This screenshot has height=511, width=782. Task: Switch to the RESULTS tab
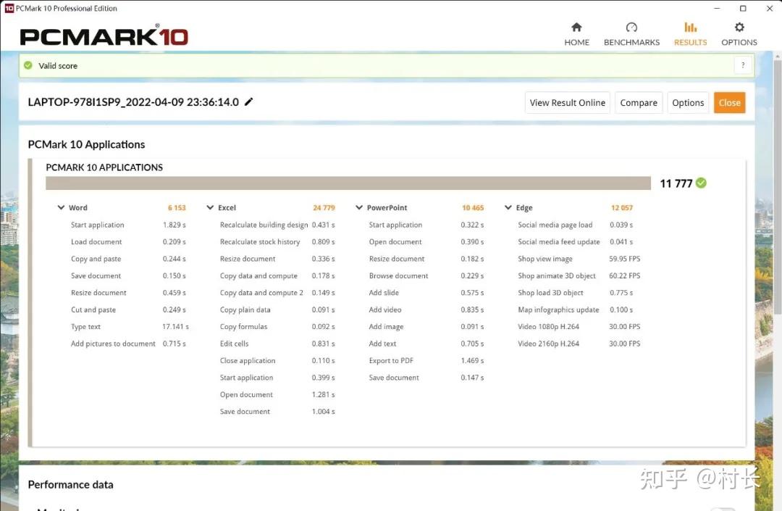[x=690, y=34]
